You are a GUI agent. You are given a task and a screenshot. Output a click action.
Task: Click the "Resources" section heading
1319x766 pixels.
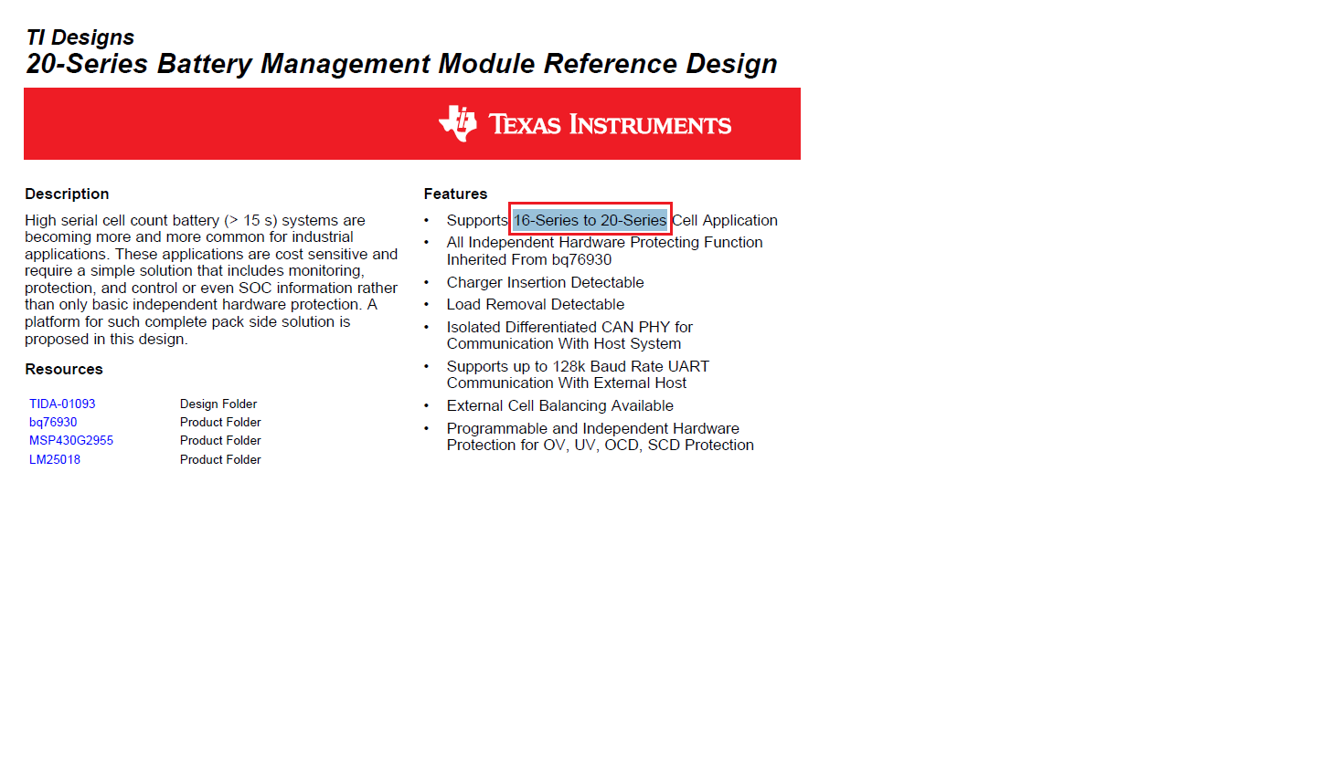click(x=64, y=369)
